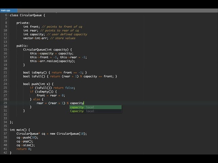
Task: Click the '} else {' line
Action: (x=36, y=99)
